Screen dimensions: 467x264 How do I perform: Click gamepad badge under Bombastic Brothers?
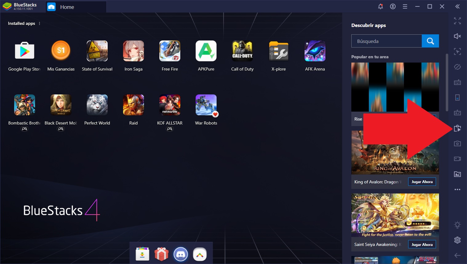tap(25, 129)
